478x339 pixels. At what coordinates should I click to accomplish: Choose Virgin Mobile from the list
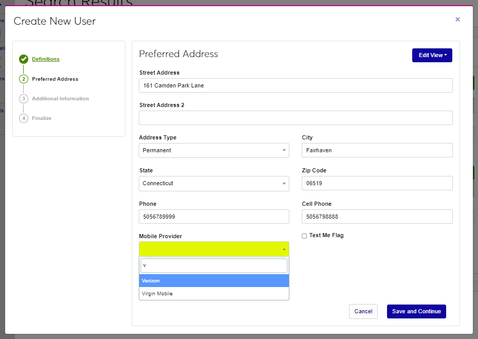pyautogui.click(x=214, y=294)
